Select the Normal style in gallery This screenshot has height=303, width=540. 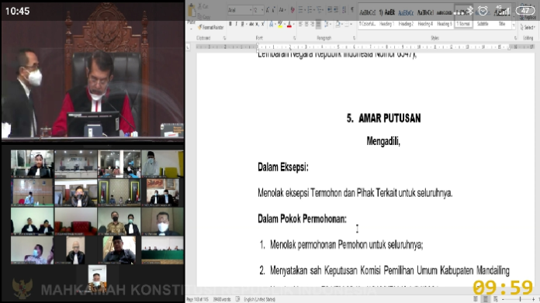463,16
